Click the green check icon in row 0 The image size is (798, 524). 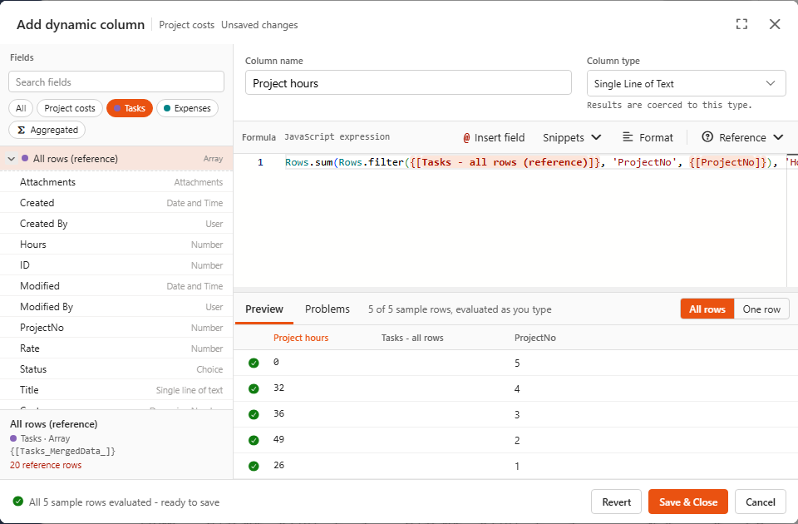254,363
